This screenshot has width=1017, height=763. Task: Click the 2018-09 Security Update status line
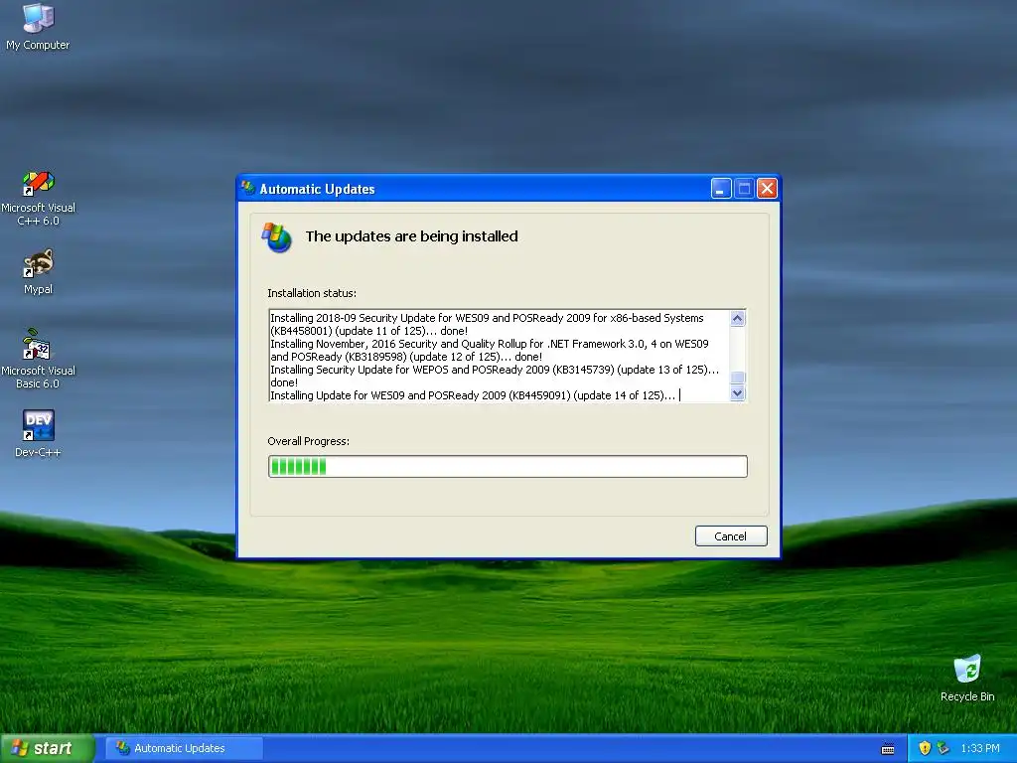(487, 324)
